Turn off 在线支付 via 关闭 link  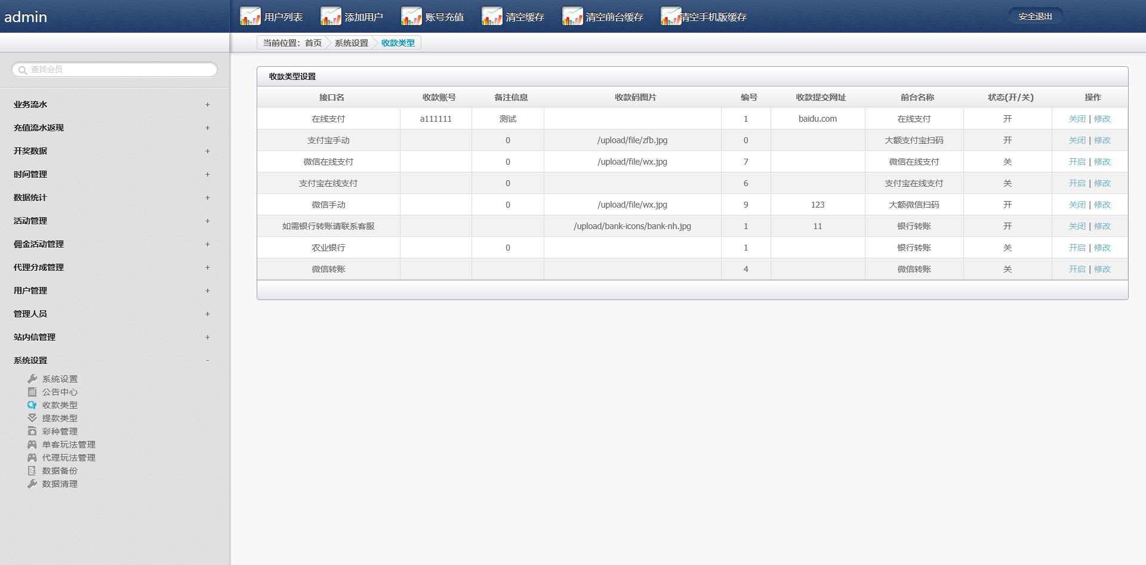click(1077, 119)
